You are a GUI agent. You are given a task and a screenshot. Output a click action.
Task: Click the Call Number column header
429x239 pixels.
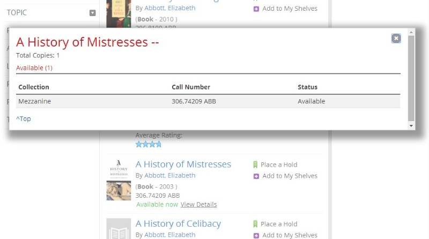(191, 87)
